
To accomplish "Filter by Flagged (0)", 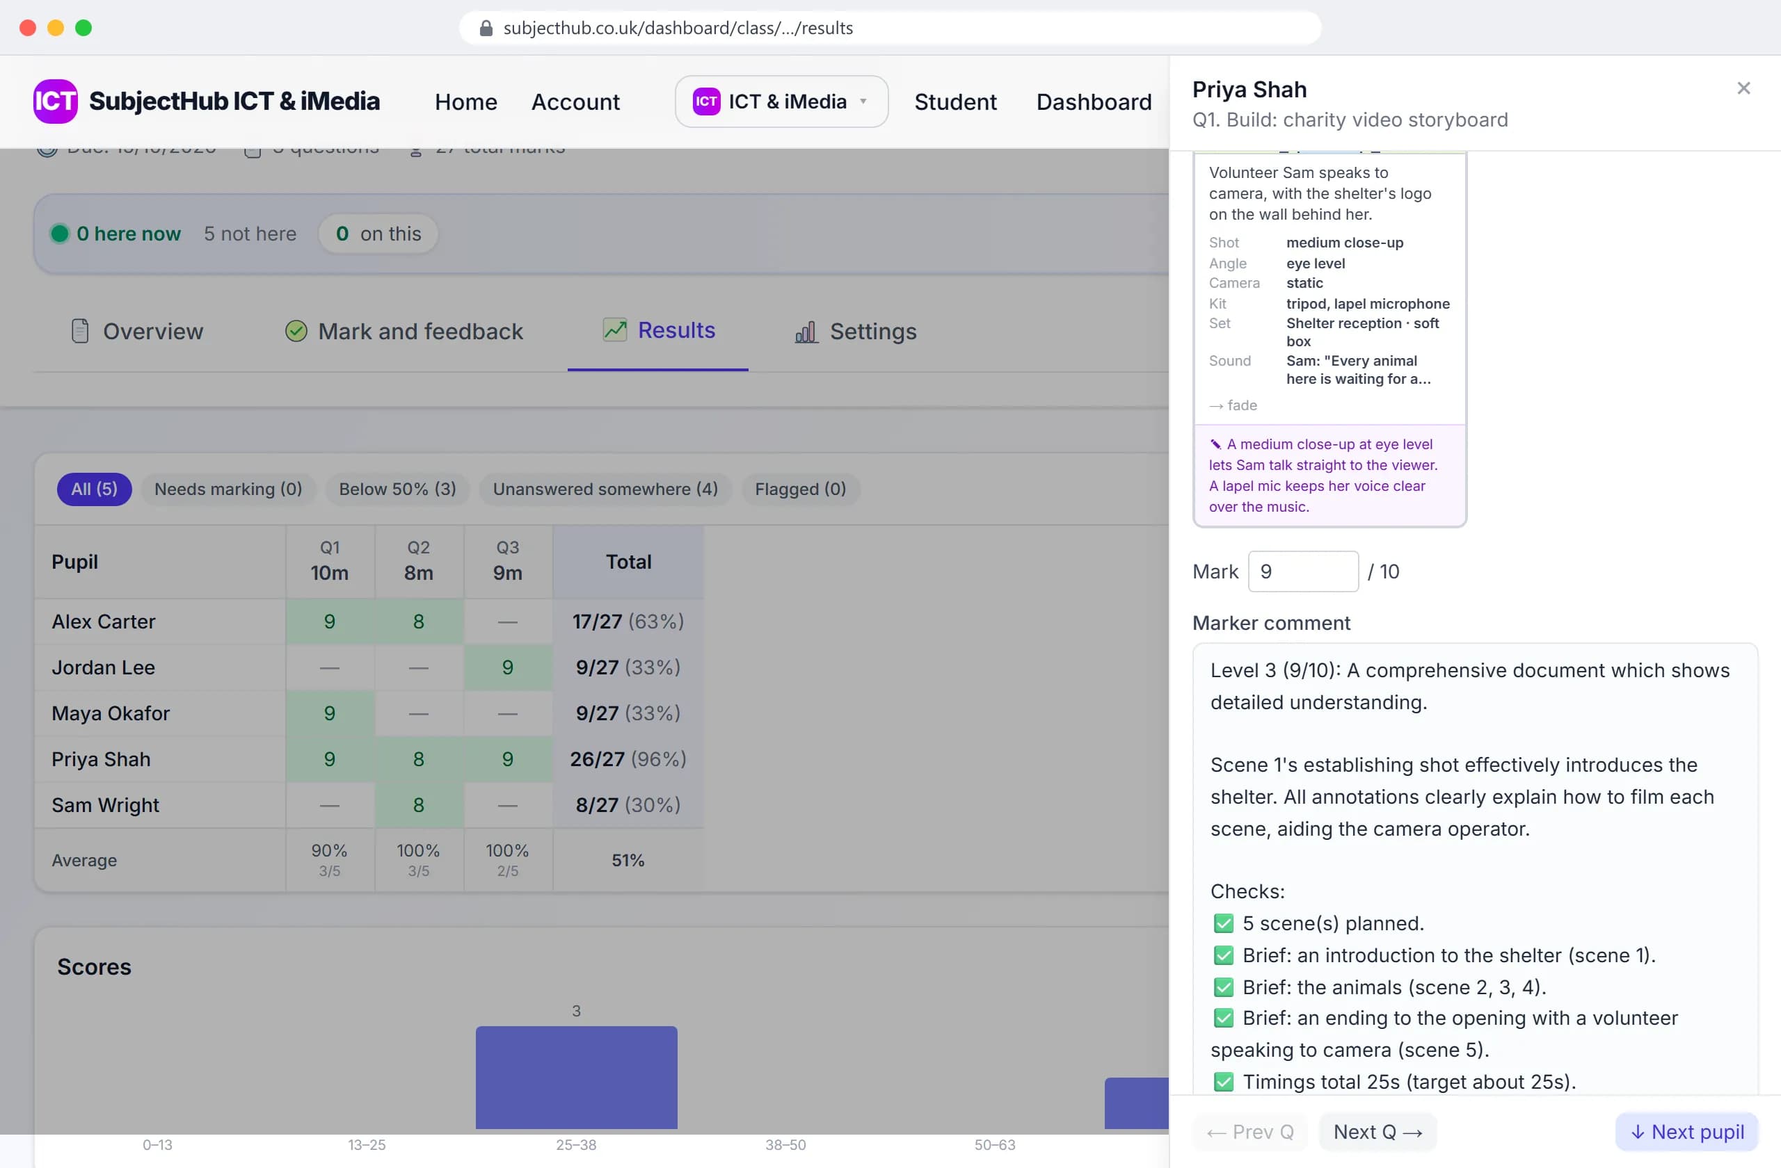I will 800,489.
